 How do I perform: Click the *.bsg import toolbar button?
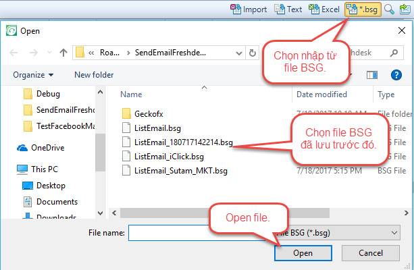coord(363,9)
